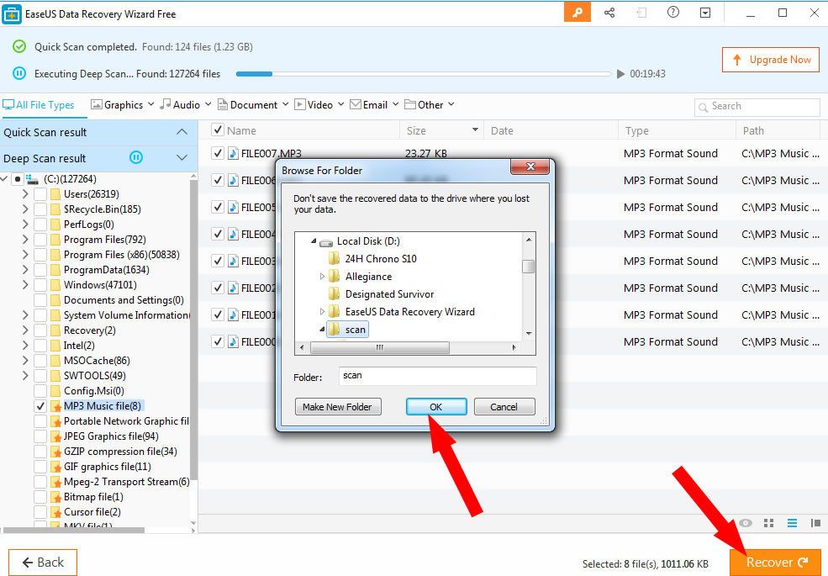Uncheck the MP3 Music file(8) checkbox
828x576 pixels.
[40, 406]
